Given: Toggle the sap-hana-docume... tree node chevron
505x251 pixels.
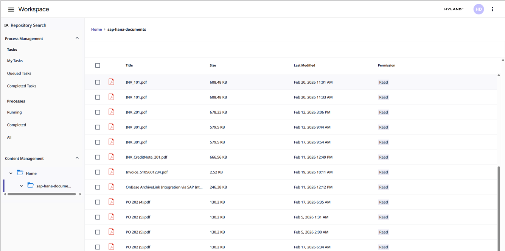Looking at the screenshot, I should pyautogui.click(x=21, y=186).
